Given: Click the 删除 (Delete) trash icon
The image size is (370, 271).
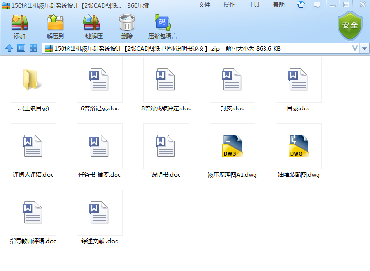Looking at the screenshot, I should tap(127, 22).
